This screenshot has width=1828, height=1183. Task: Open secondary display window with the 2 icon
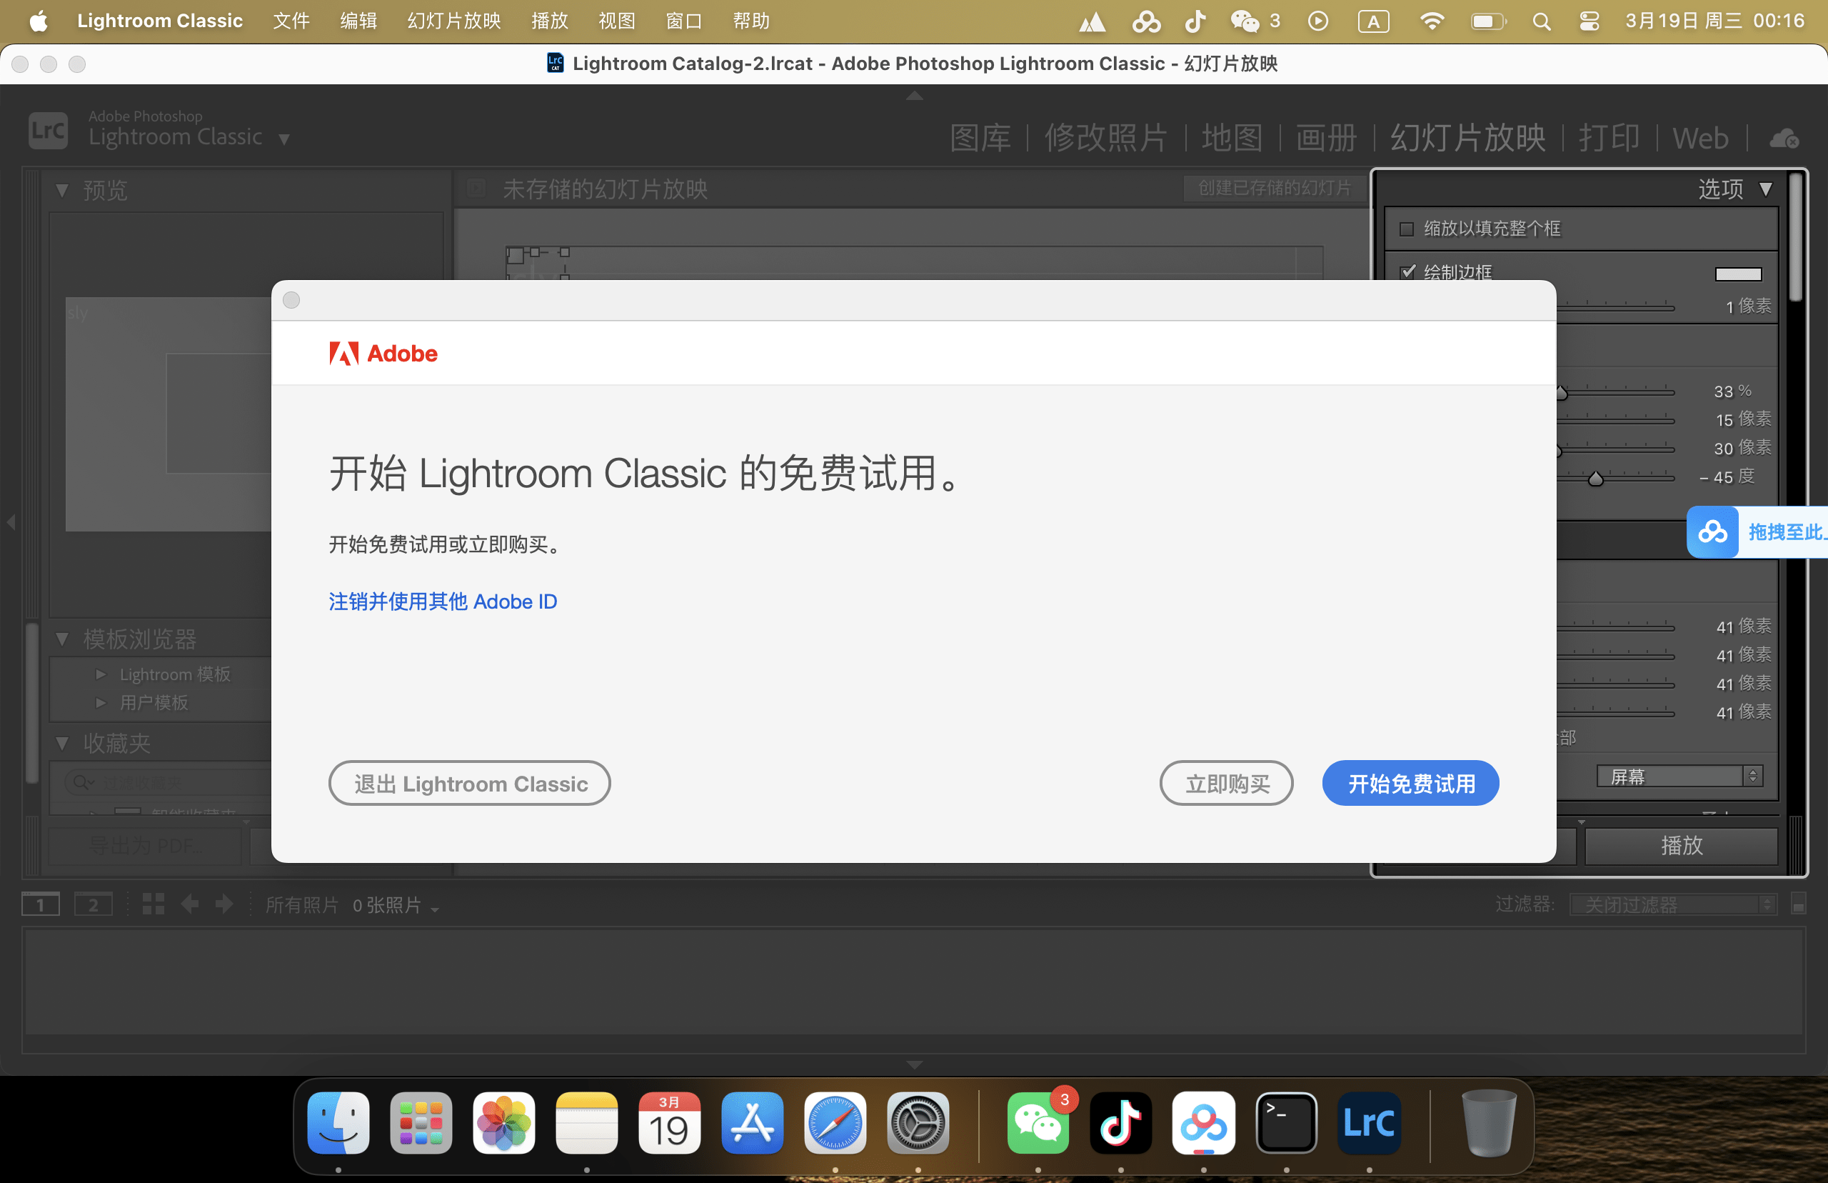(x=93, y=904)
